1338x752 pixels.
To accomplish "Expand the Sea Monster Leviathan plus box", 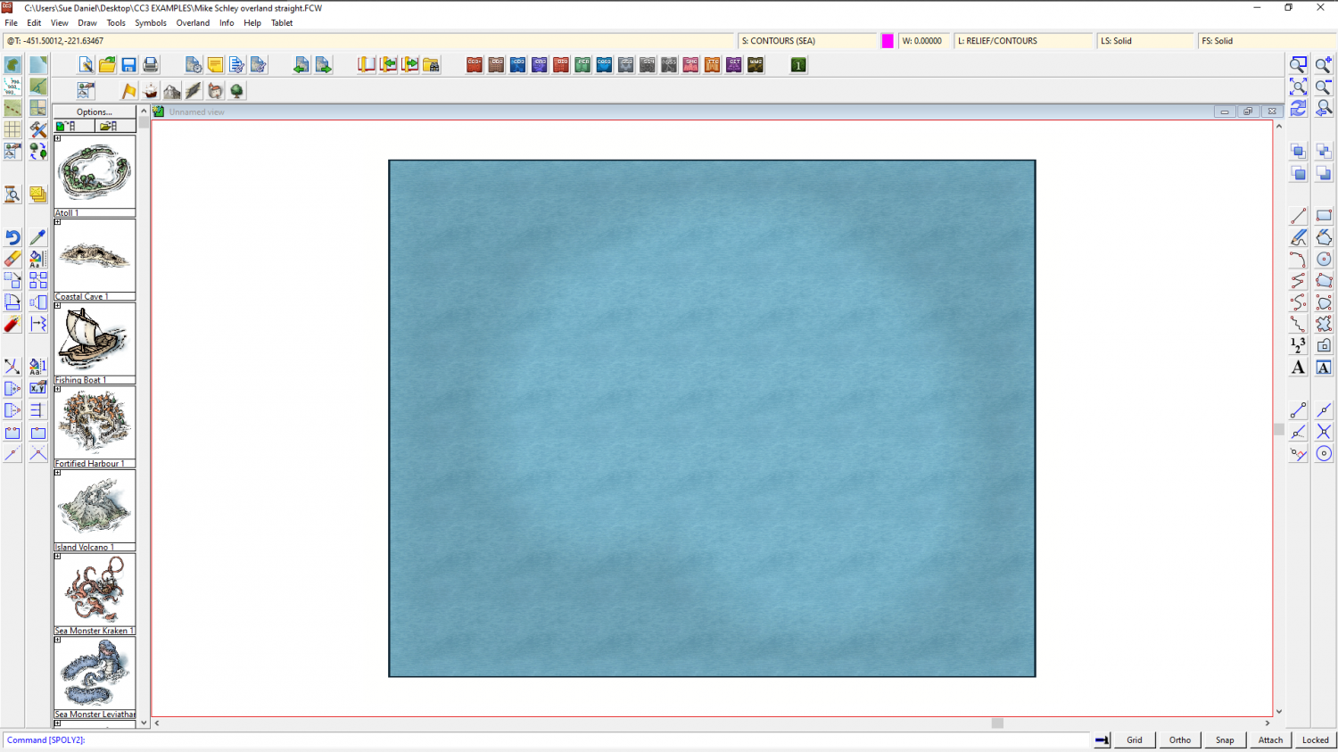I will tap(58, 640).
